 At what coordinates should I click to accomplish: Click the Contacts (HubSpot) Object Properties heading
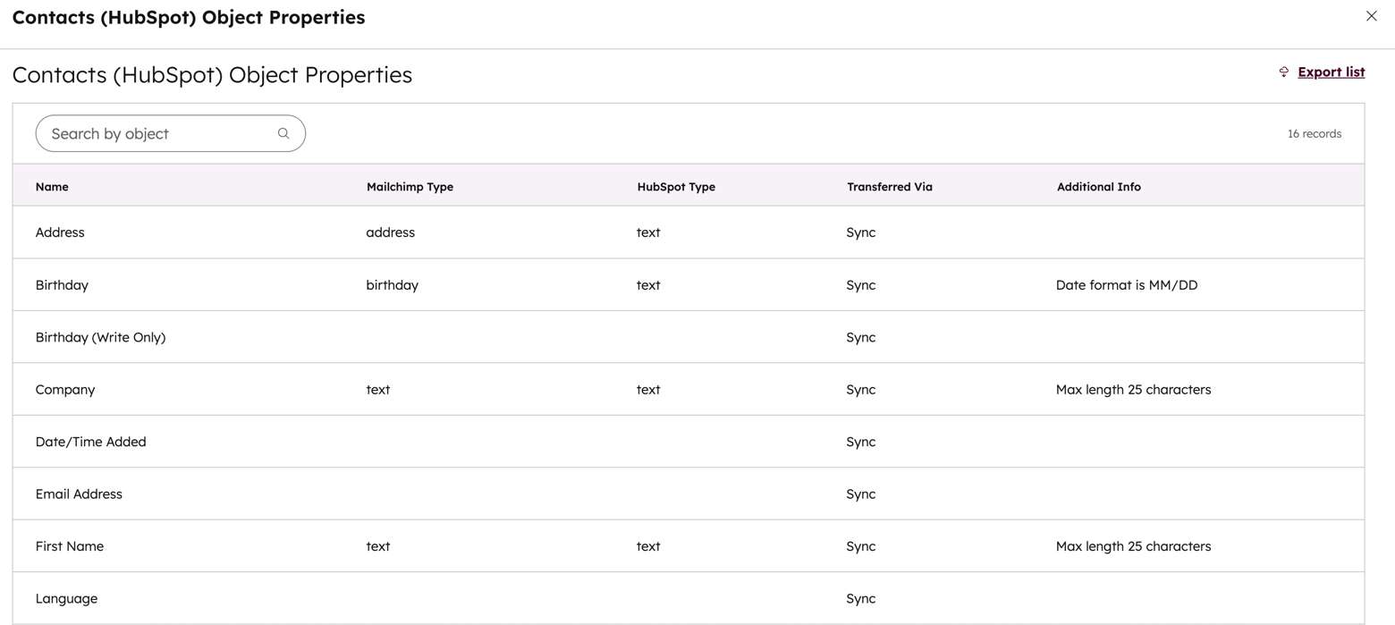[x=212, y=74]
